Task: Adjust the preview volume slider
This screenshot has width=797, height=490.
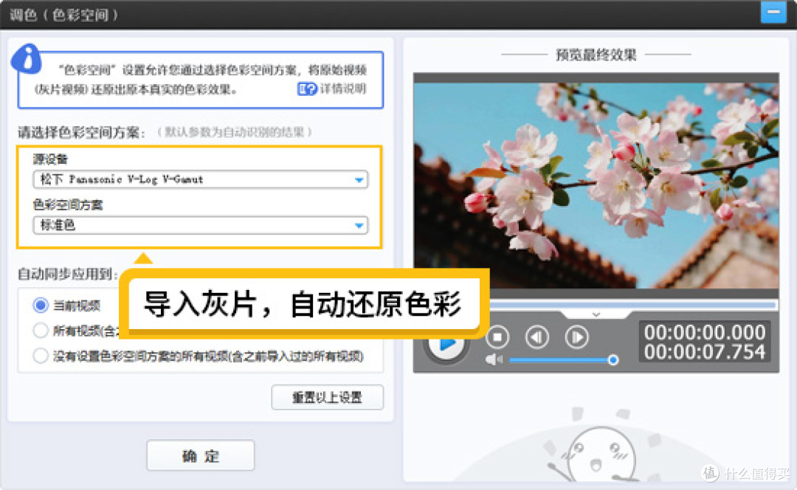Action: [x=563, y=360]
